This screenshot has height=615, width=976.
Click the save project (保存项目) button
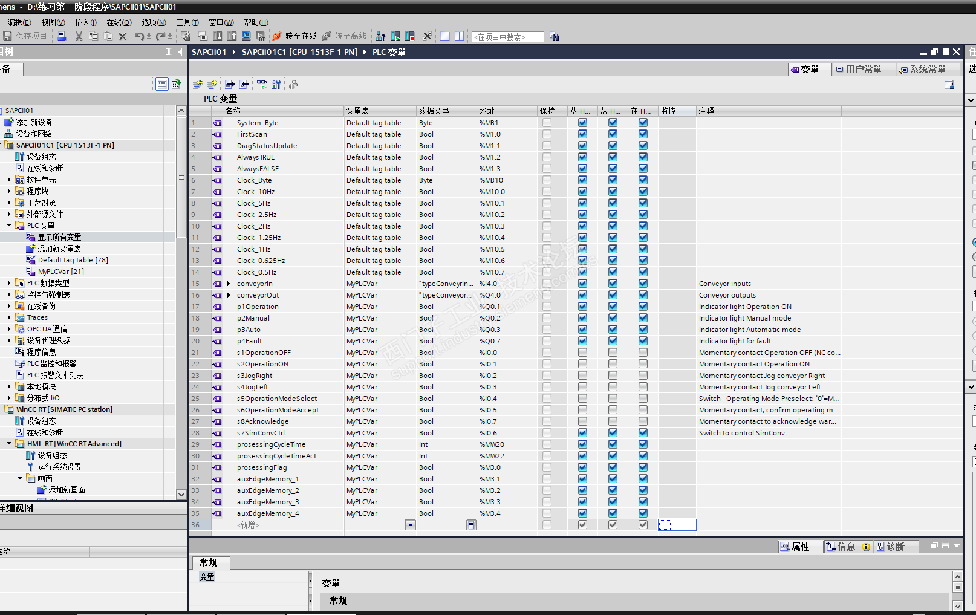pos(25,36)
